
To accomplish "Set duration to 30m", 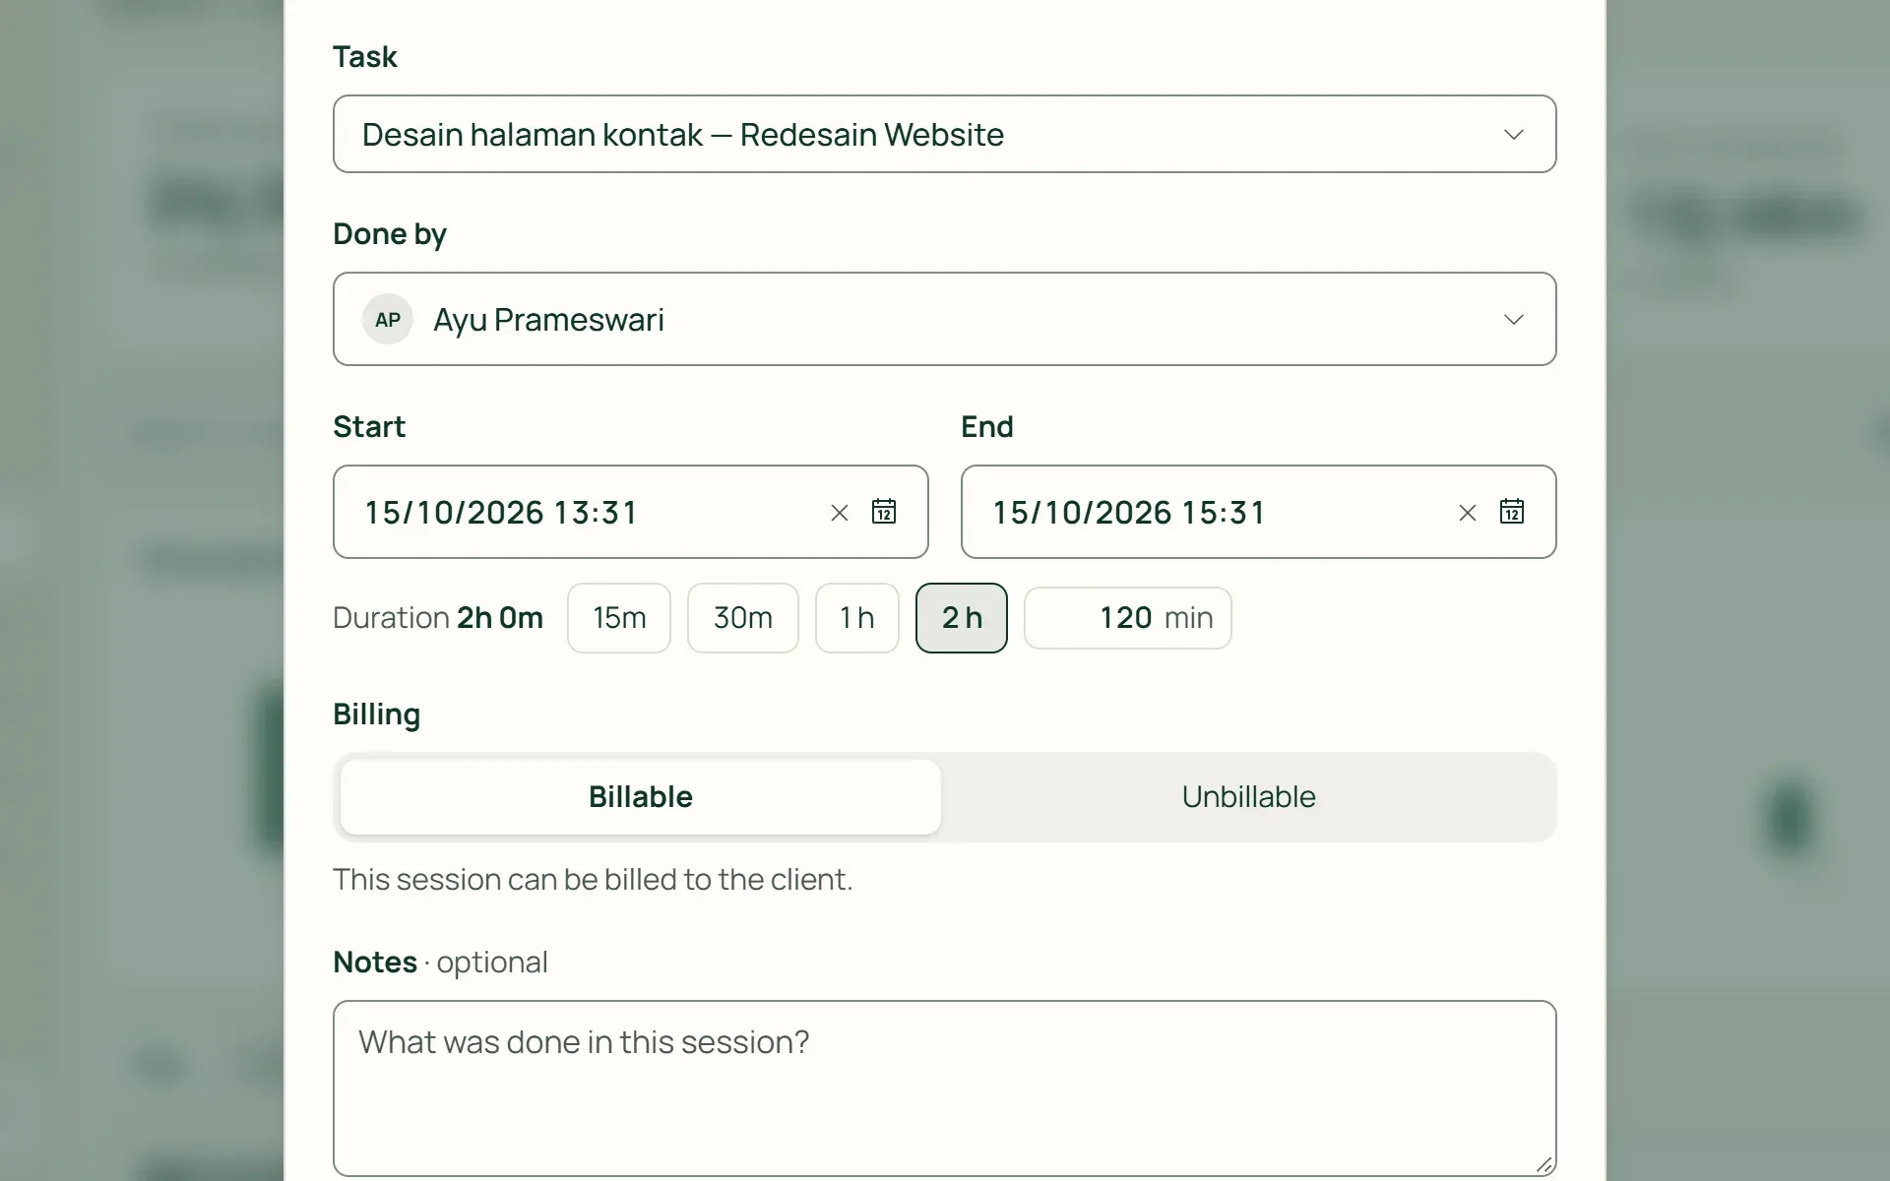I will pos(743,618).
